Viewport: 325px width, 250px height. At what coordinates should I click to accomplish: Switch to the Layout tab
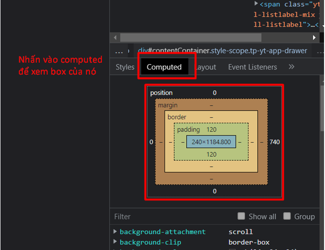tap(206, 67)
